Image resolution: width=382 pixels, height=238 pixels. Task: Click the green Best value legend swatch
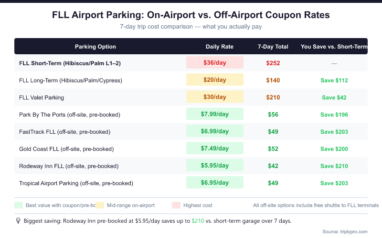(19, 205)
